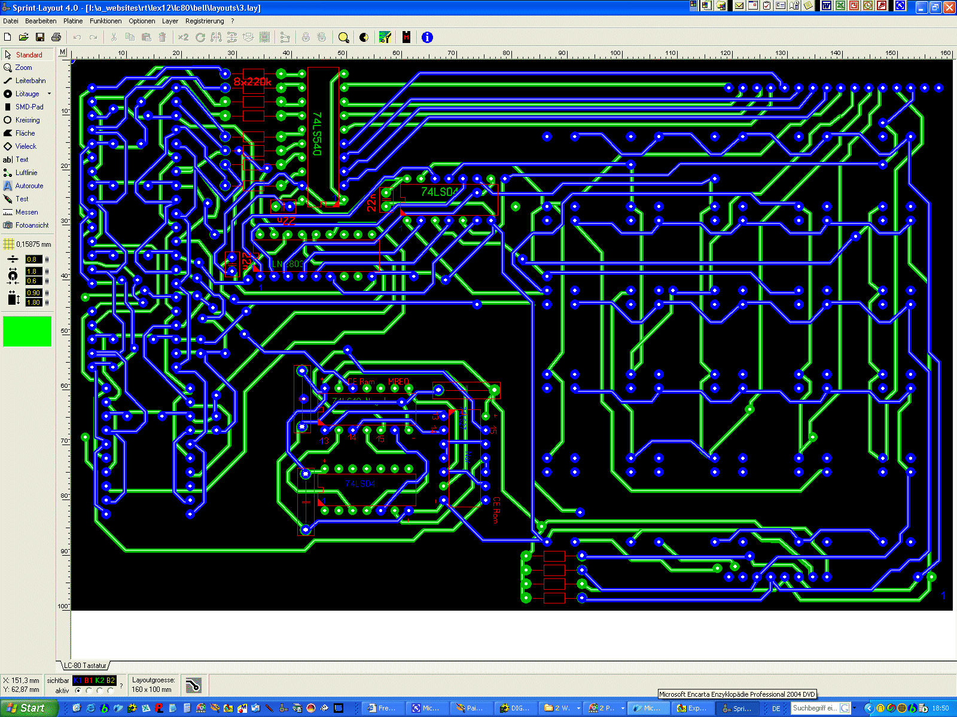
Task: Adjust SMD pad height 1.80 stepper
Action: (47, 302)
